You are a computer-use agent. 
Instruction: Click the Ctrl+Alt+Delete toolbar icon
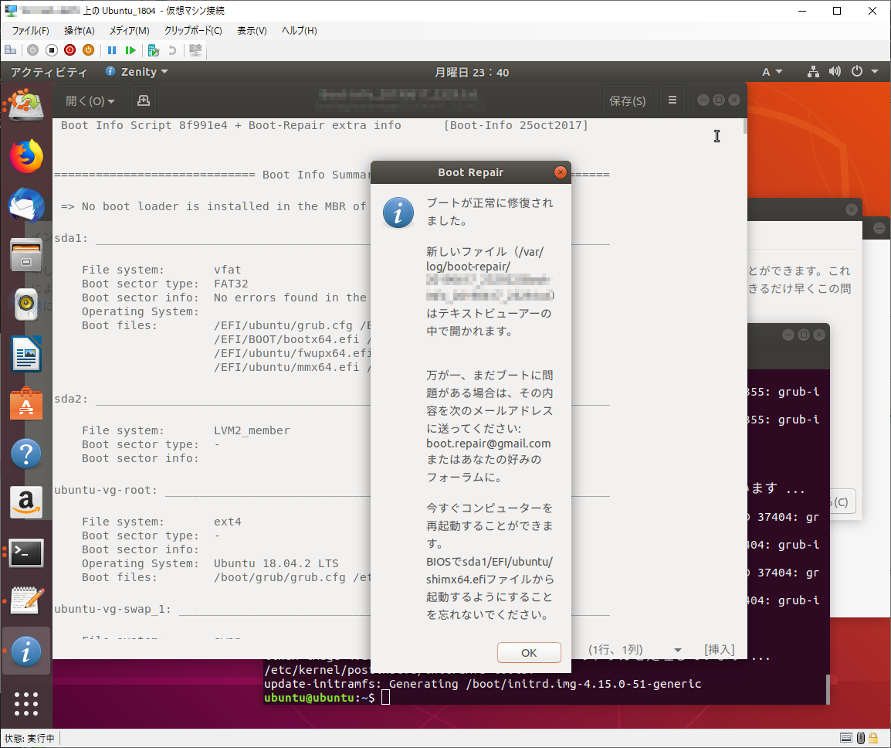click(10, 50)
